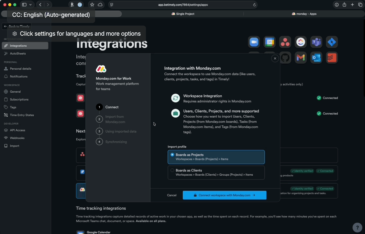Image resolution: width=365 pixels, height=234 pixels.
Task: Go to step 2 Import from Monday.com
Action: pyautogui.click(x=111, y=119)
